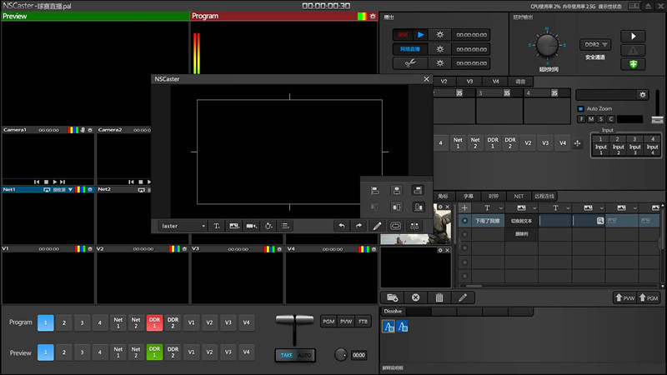
Task: Click the blue play icon beside record
Action: [x=421, y=35]
